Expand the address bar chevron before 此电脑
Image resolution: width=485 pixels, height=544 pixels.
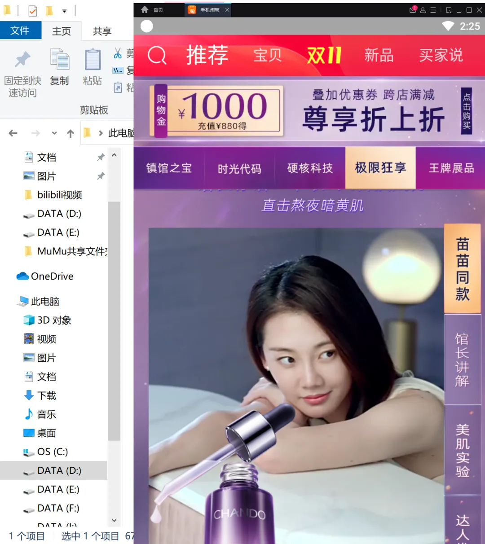[x=101, y=133]
